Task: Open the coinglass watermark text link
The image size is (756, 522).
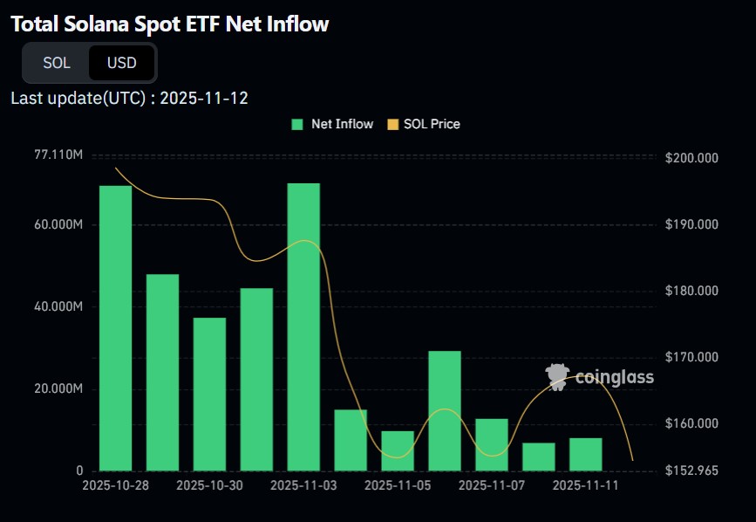Action: point(614,377)
